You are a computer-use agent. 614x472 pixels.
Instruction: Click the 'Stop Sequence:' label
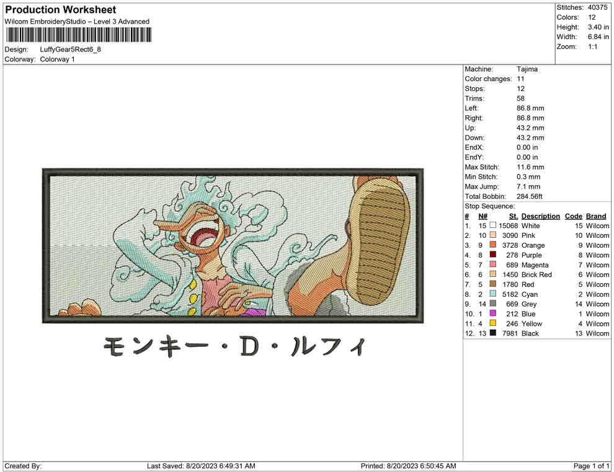(490, 206)
